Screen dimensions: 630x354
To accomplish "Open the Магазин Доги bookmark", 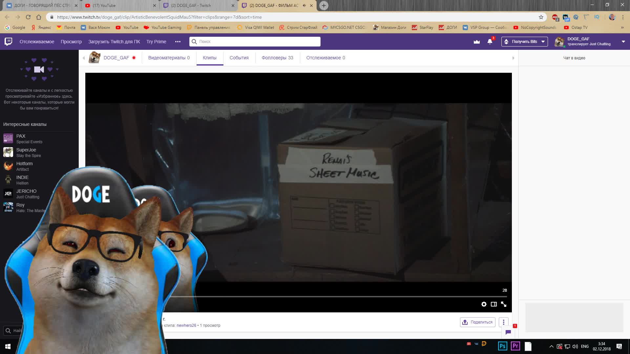I will (389, 28).
